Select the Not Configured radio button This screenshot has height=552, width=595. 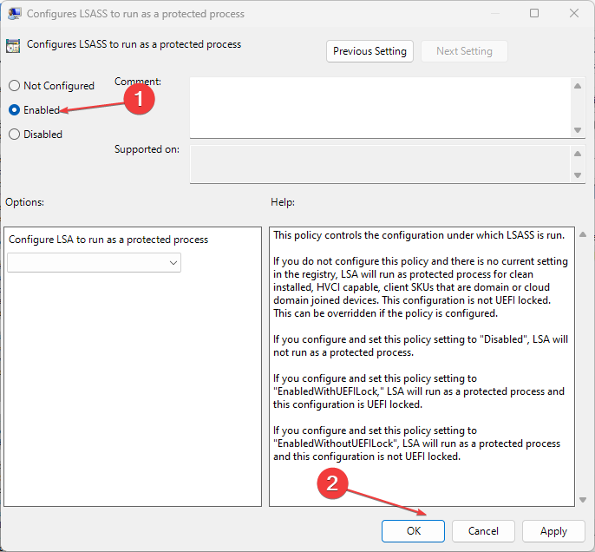pos(14,86)
